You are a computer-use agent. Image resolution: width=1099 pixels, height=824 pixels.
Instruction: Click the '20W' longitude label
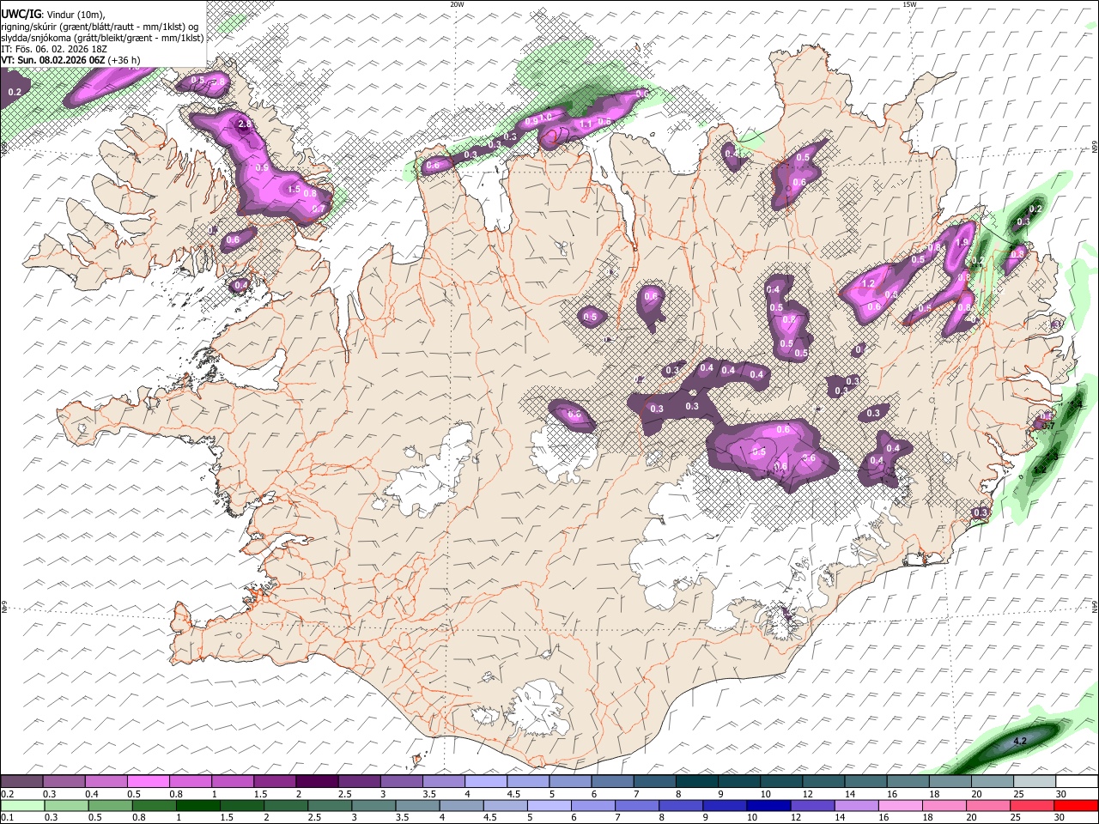coord(457,4)
